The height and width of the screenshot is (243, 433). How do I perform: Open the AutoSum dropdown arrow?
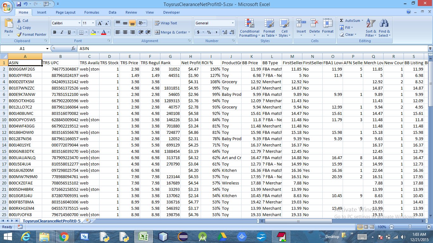tap(362, 21)
